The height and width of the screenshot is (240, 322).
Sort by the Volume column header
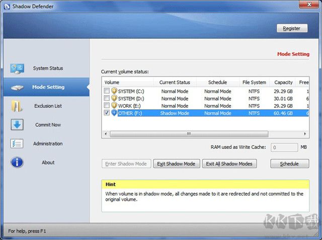tap(128, 83)
